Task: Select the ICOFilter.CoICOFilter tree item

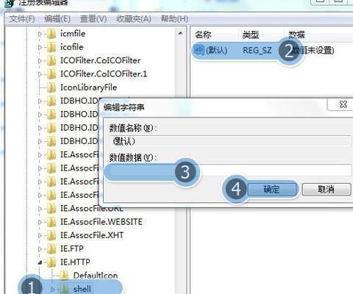Action: [x=101, y=60]
